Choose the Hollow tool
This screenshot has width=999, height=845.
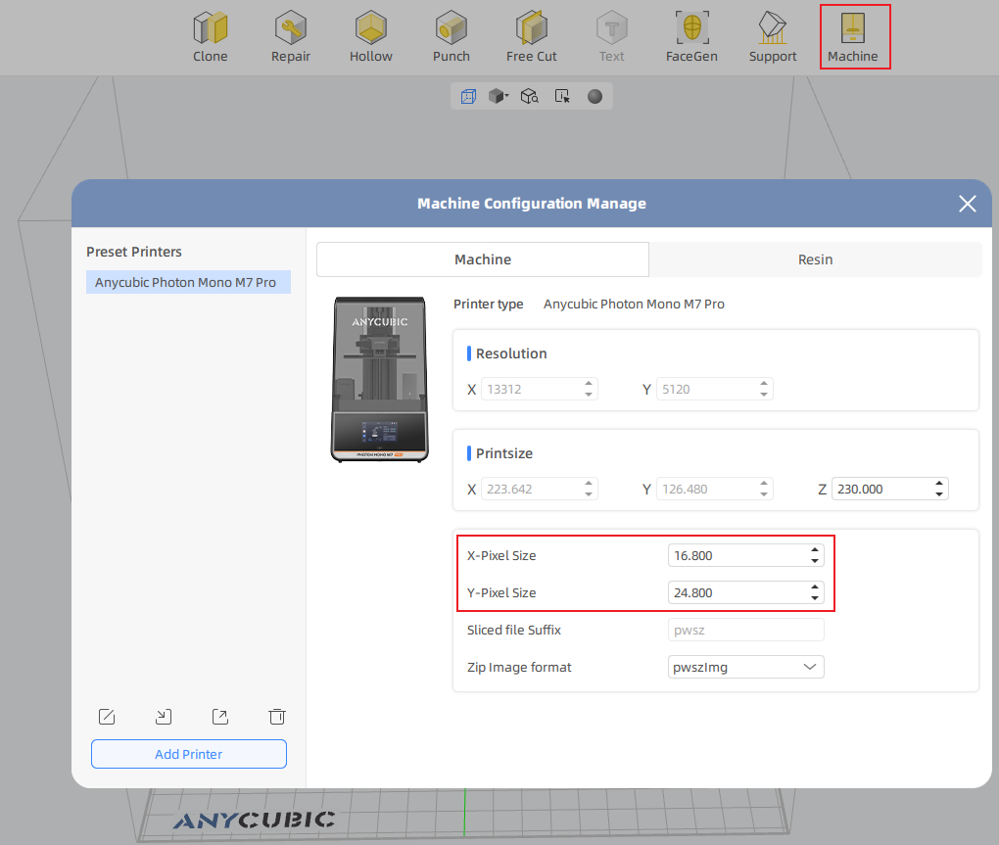(371, 37)
